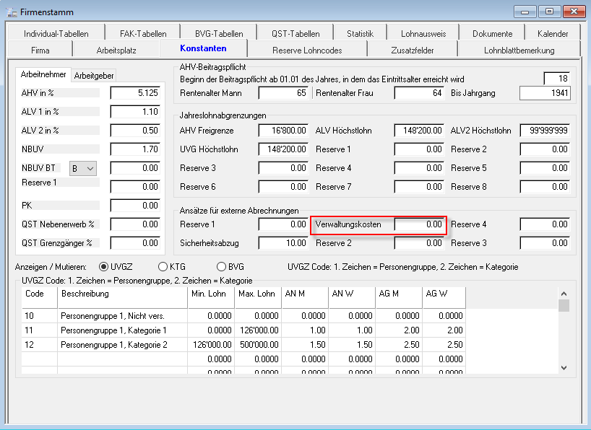Open the Kalender tab
This screenshot has width=591, height=430.
(553, 33)
